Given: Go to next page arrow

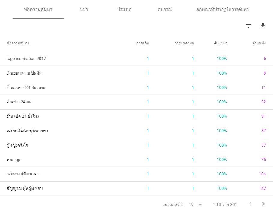Looking at the screenshot, I should 263,204.
